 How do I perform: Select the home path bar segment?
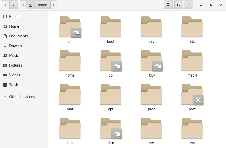pyautogui.click(x=42, y=5)
